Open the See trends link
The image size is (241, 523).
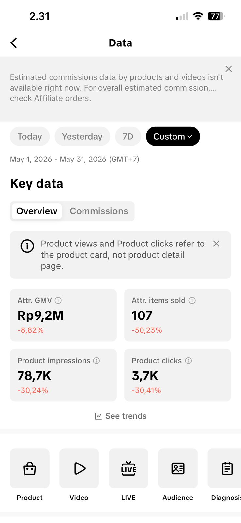[121, 416]
